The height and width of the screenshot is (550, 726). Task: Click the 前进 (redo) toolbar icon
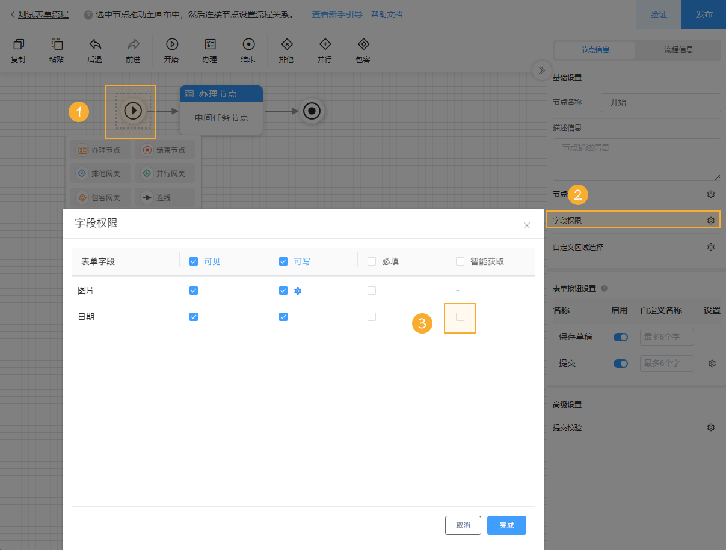132,50
